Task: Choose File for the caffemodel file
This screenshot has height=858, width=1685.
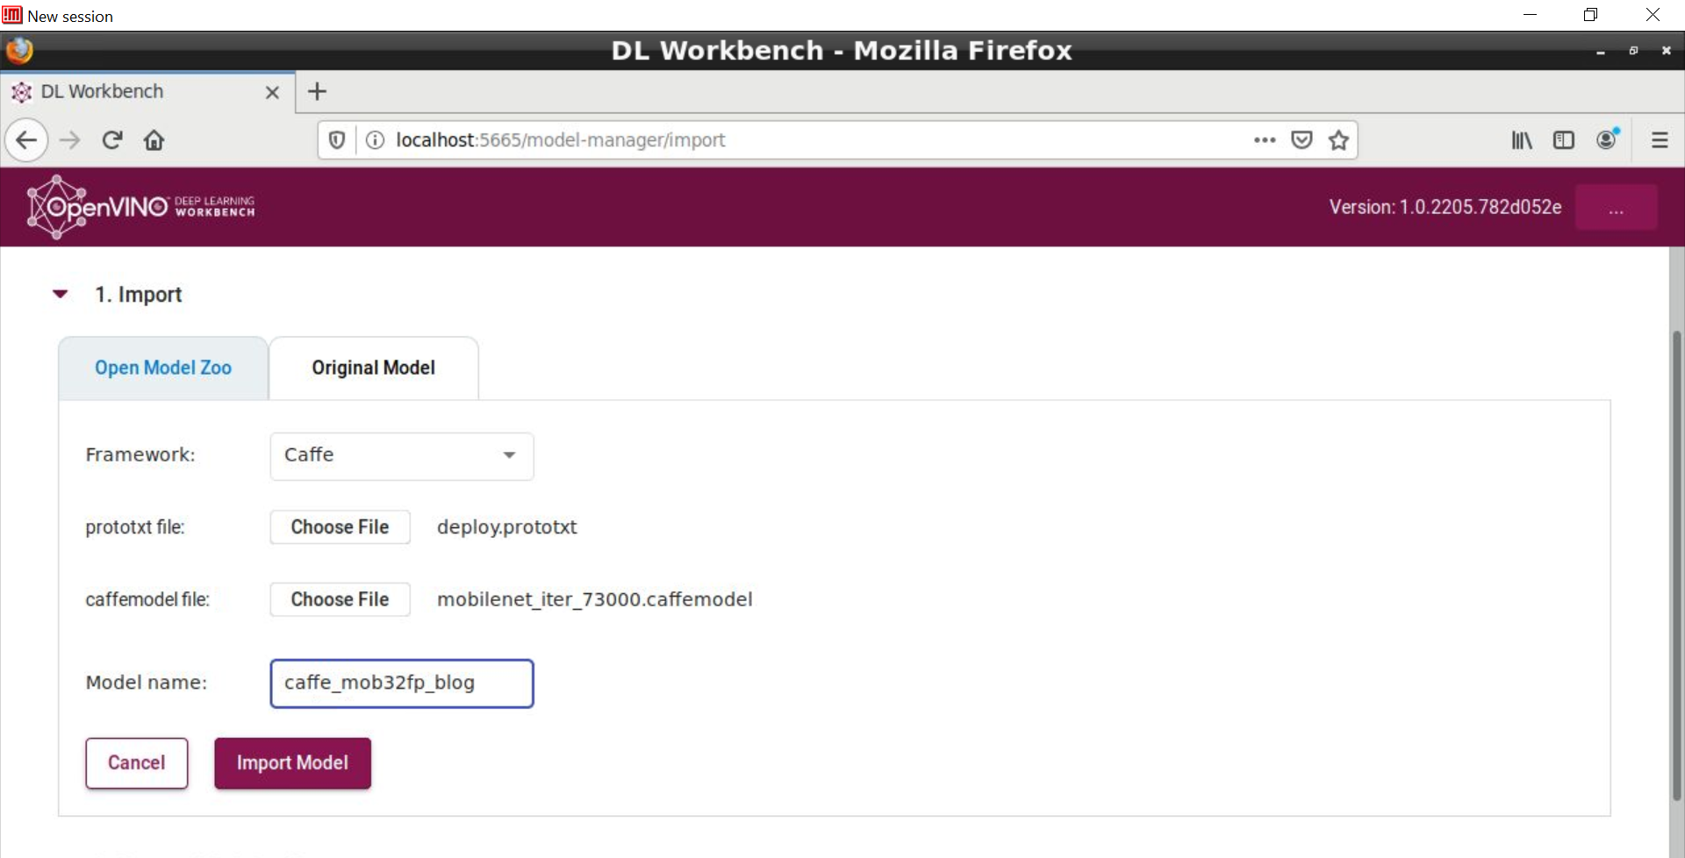Action: [340, 599]
